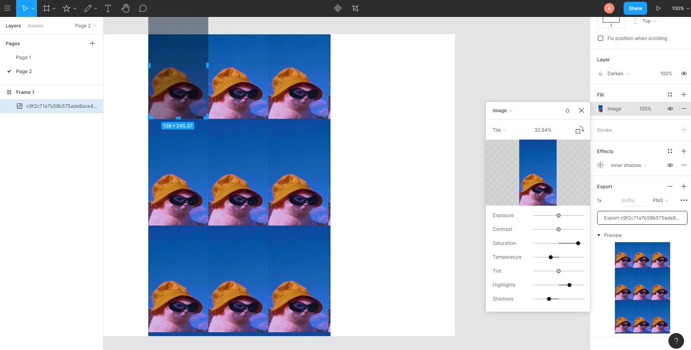
Task: Click the Components icon in top toolbar
Action: click(x=338, y=8)
